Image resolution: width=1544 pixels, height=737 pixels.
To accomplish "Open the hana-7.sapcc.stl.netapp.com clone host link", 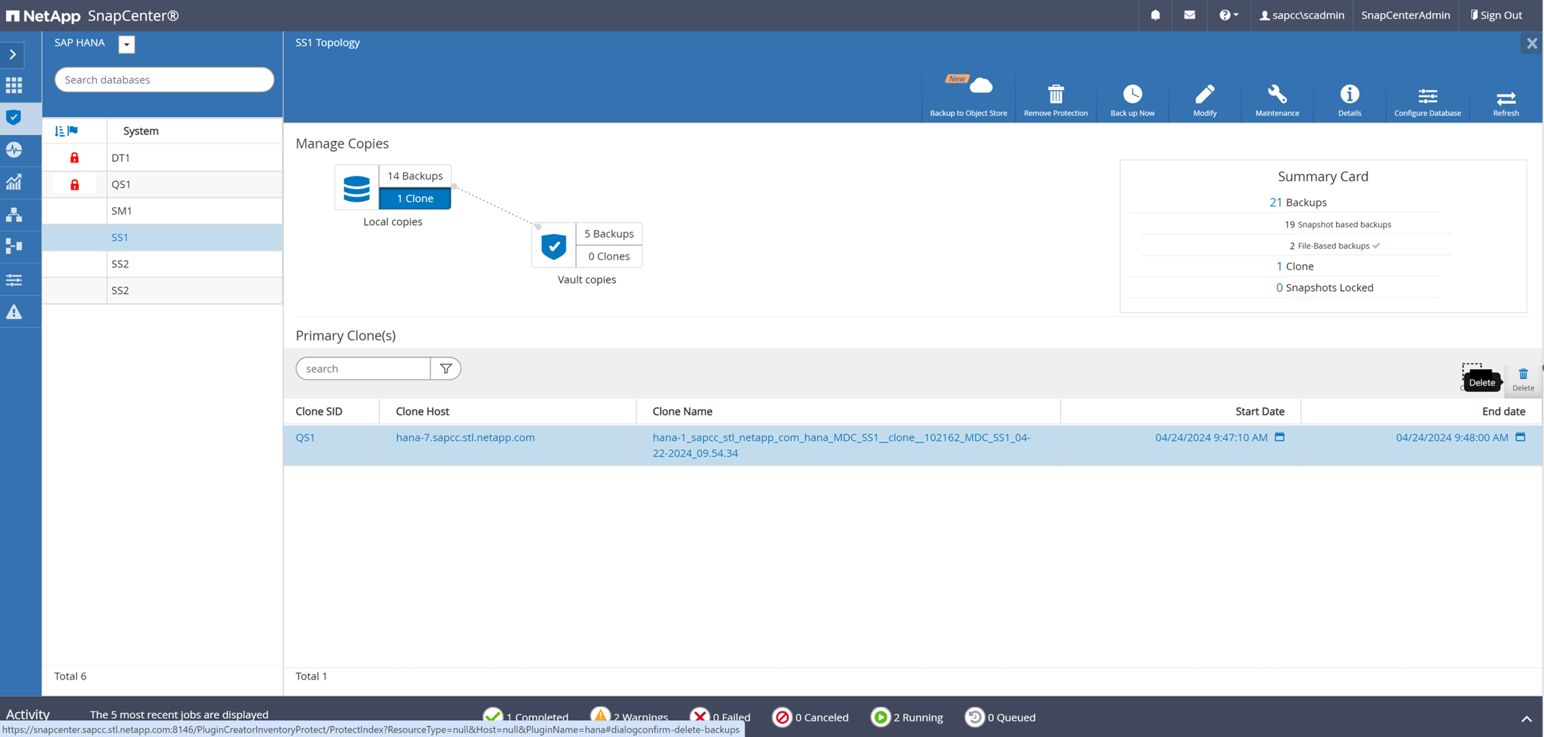I will [465, 437].
